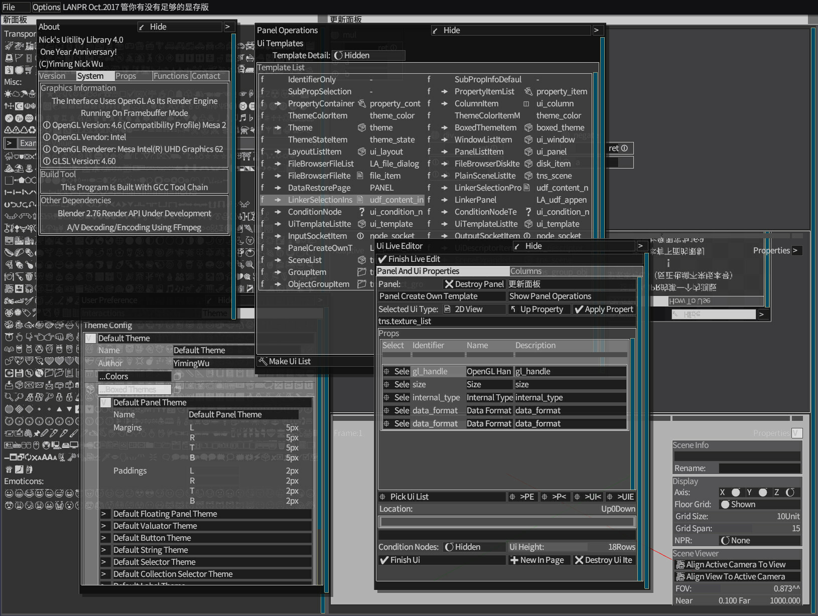Click the folder icon in ObjectGroupItem row
The height and width of the screenshot is (616, 818).
361,284
